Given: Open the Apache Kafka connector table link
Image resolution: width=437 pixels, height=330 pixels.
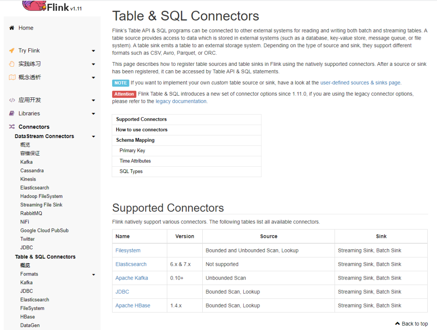Looking at the screenshot, I should point(132,278).
